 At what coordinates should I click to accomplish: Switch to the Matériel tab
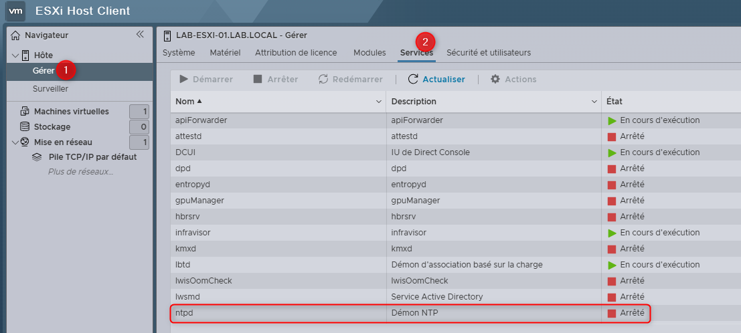pyautogui.click(x=225, y=52)
